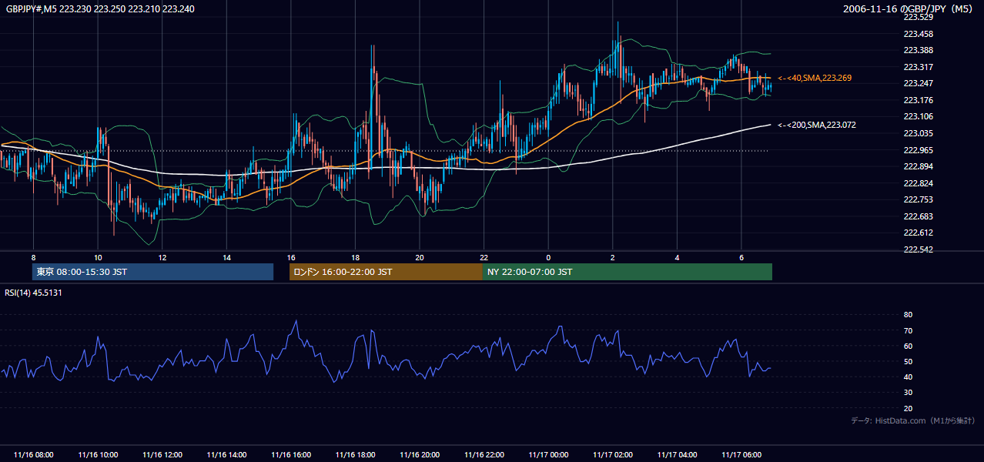Click price axis label 223.458
This screenshot has width=984, height=462.
(x=918, y=34)
